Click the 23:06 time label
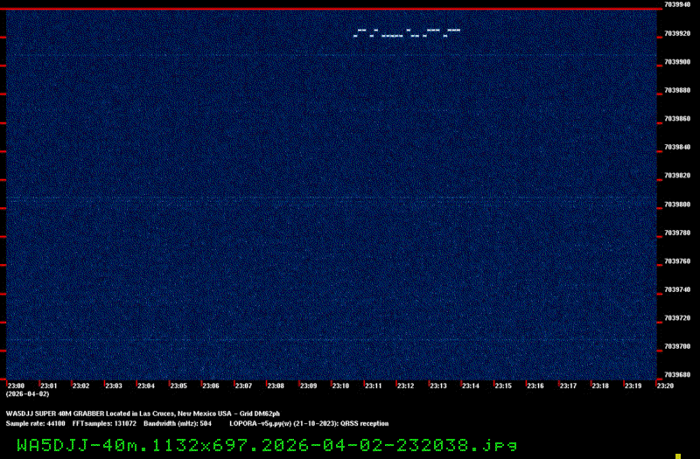Viewport: 700px width, 459px height. [x=211, y=386]
